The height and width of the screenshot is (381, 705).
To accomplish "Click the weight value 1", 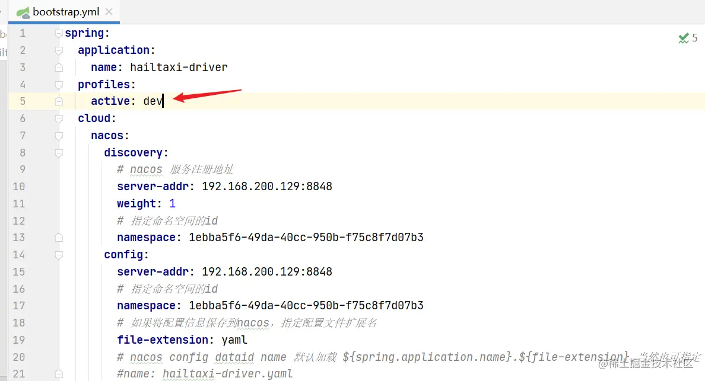I will (x=172, y=204).
